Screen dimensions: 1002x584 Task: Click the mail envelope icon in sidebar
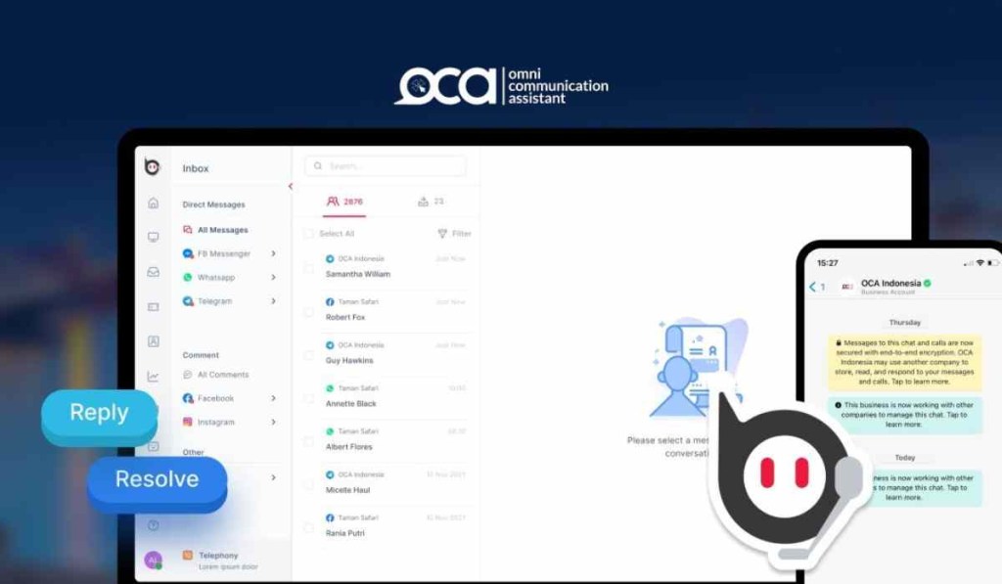click(x=153, y=272)
